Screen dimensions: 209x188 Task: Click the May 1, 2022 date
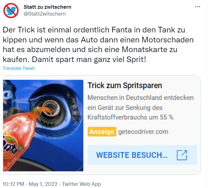pos(43,184)
